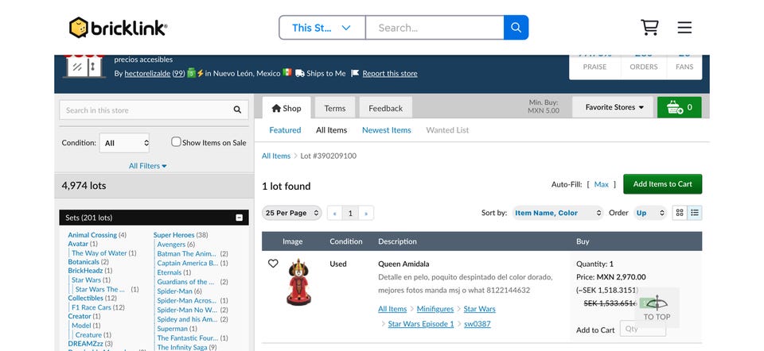
Task: Toggle Show Items on Sale checkbox
Action: point(176,142)
